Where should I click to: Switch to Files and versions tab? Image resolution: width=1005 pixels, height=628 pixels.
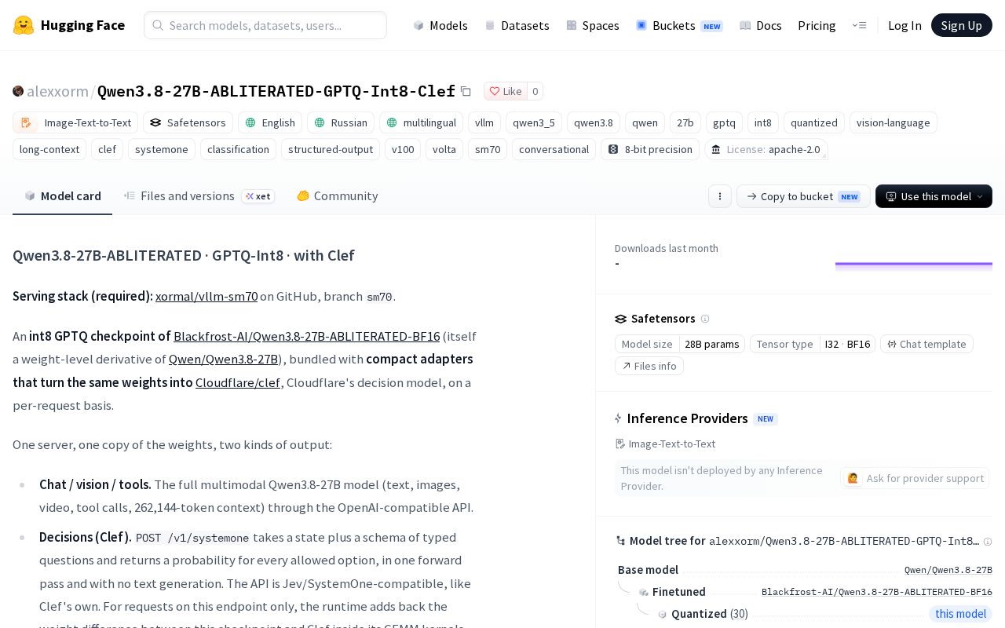199,195
